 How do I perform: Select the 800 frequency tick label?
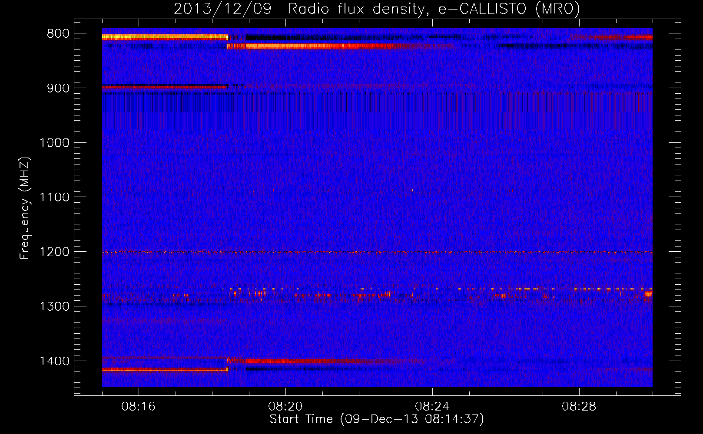[x=58, y=34]
